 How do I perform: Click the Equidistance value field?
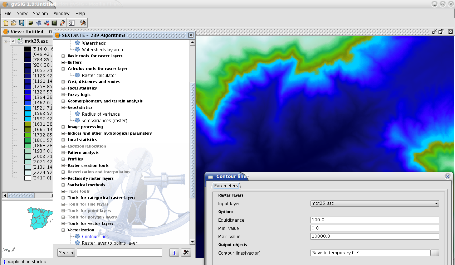click(374, 220)
